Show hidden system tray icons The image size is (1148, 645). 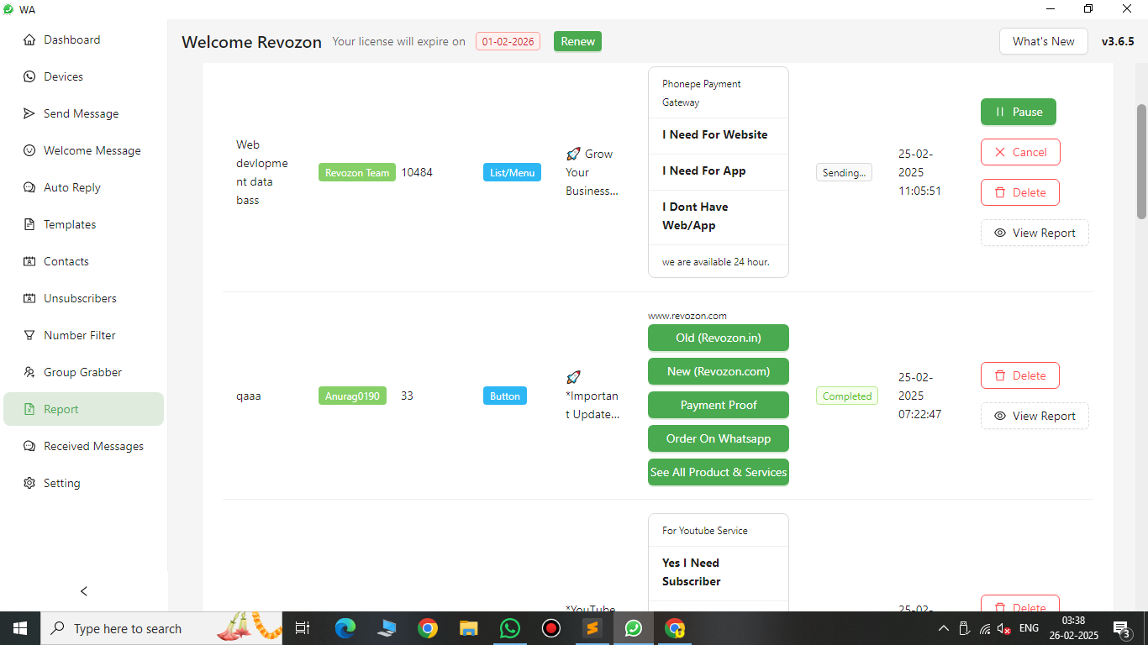tap(943, 628)
